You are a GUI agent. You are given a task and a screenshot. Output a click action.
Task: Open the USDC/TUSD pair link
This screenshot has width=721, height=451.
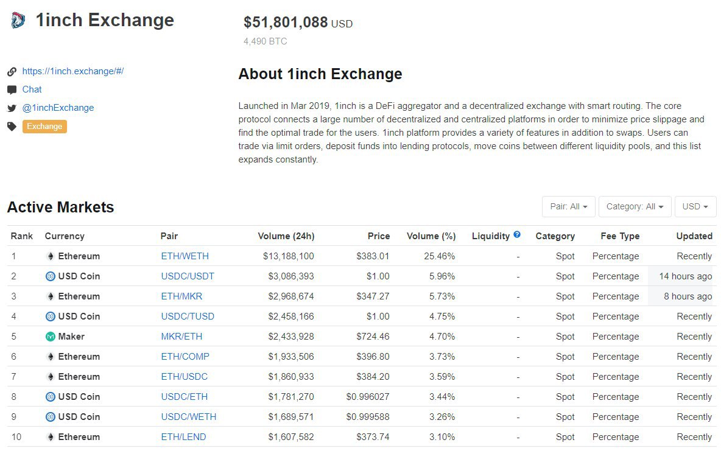(188, 316)
